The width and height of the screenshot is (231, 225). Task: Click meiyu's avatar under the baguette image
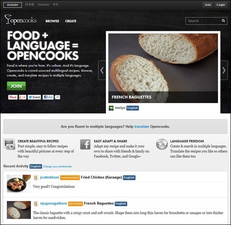coord(111,108)
